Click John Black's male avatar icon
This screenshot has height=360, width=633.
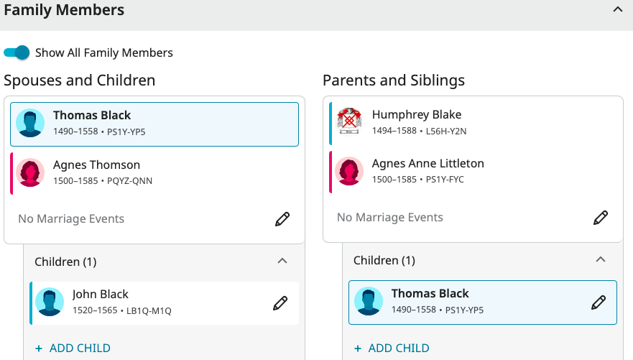[x=50, y=303]
